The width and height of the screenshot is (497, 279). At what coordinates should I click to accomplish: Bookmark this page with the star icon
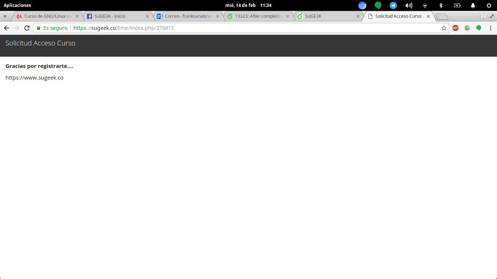pyautogui.click(x=444, y=28)
